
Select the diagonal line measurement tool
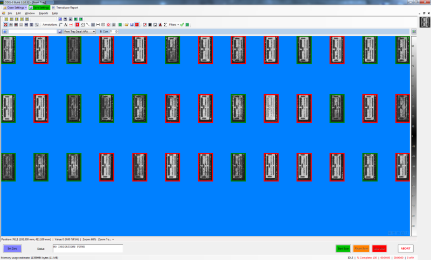pyautogui.click(x=88, y=25)
